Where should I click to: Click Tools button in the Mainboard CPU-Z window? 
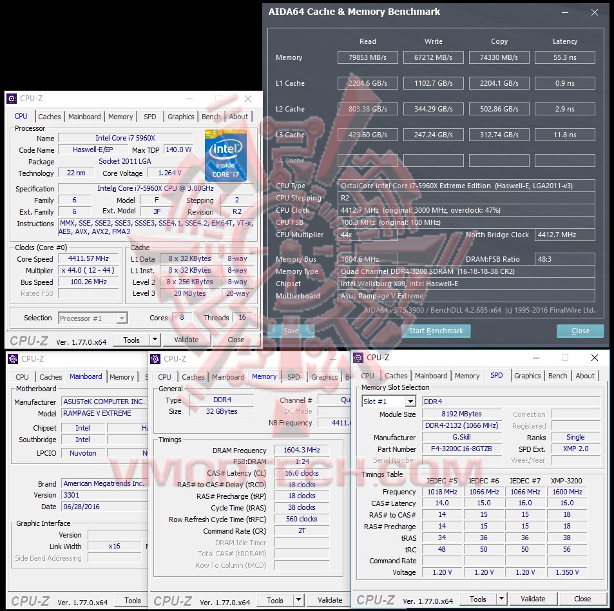click(132, 601)
